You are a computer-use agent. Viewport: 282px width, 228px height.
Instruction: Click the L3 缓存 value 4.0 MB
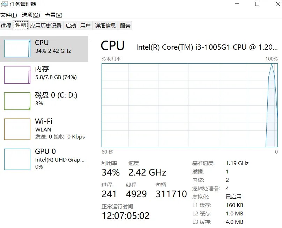tap(235, 222)
